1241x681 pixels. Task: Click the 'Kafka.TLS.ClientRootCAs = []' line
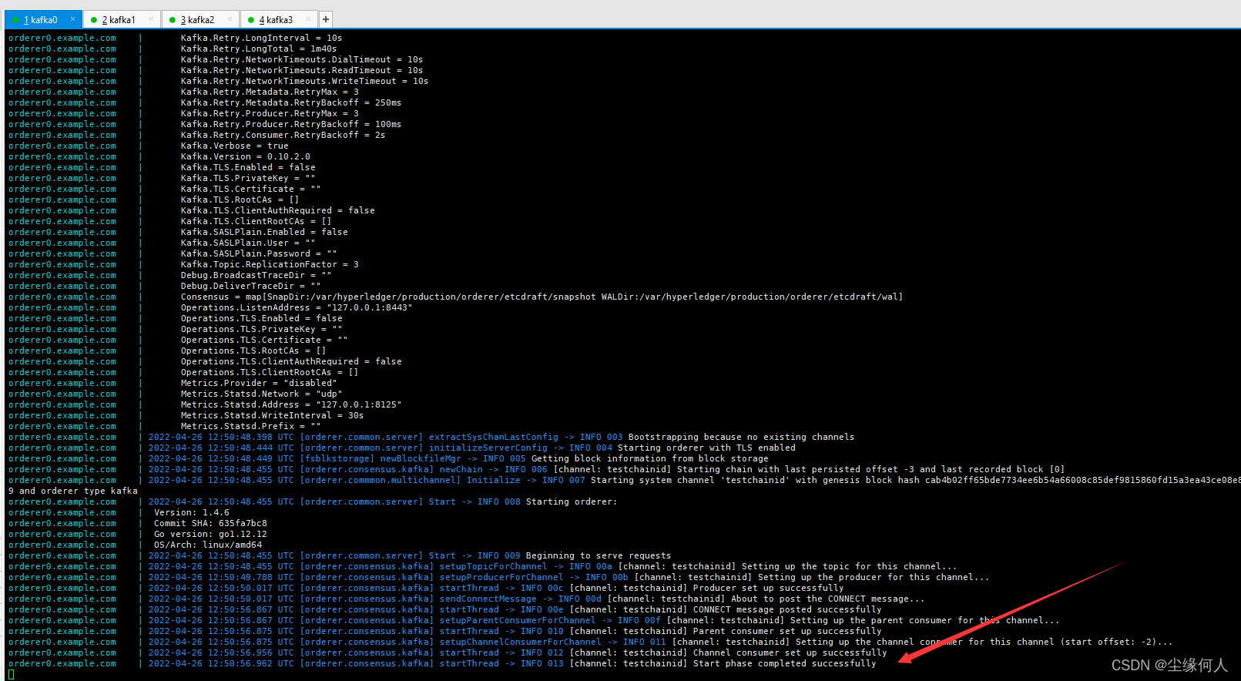(257, 221)
